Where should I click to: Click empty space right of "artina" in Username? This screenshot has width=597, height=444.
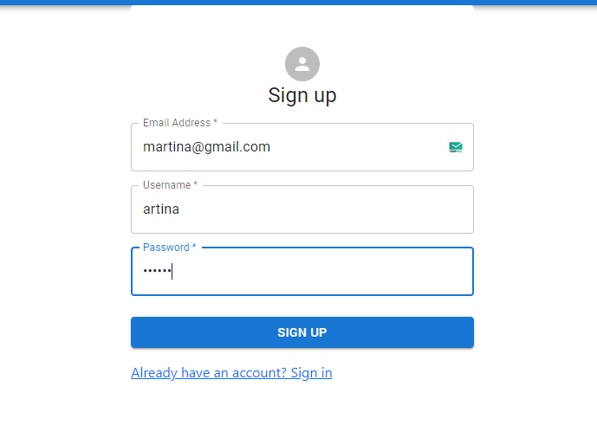pyautogui.click(x=347, y=209)
